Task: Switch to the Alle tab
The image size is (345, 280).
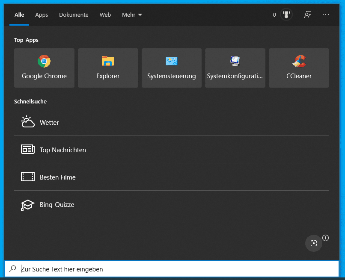Action: [19, 15]
